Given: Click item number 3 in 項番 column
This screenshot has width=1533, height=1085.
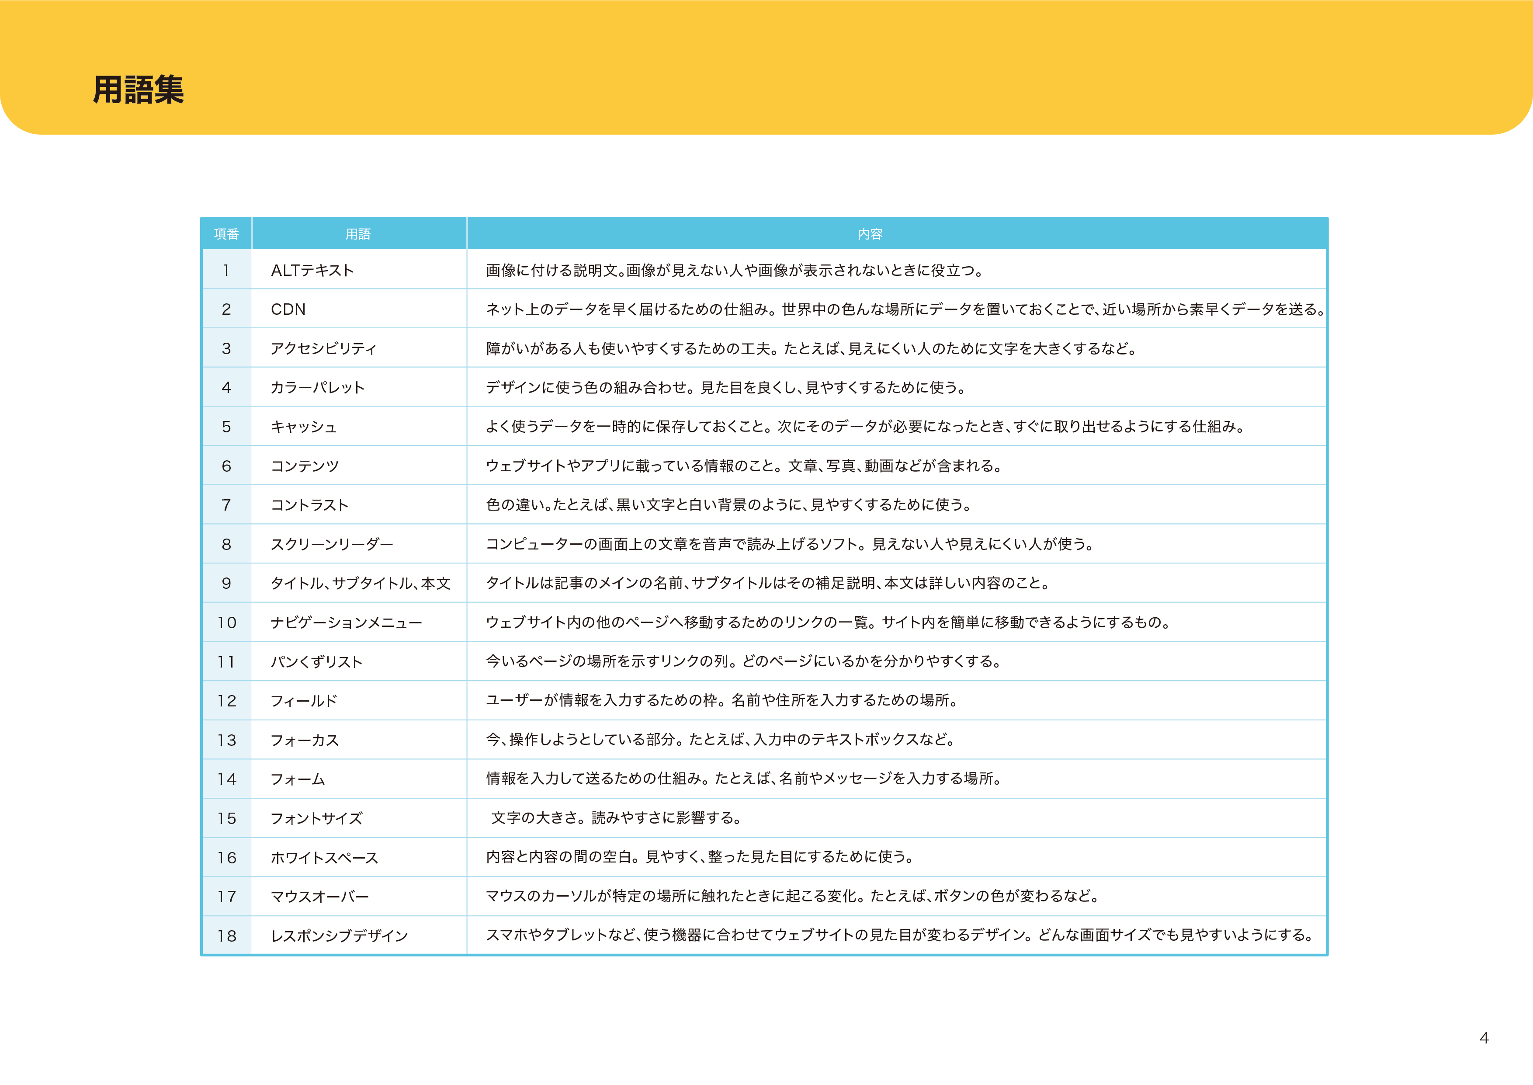Looking at the screenshot, I should [226, 349].
